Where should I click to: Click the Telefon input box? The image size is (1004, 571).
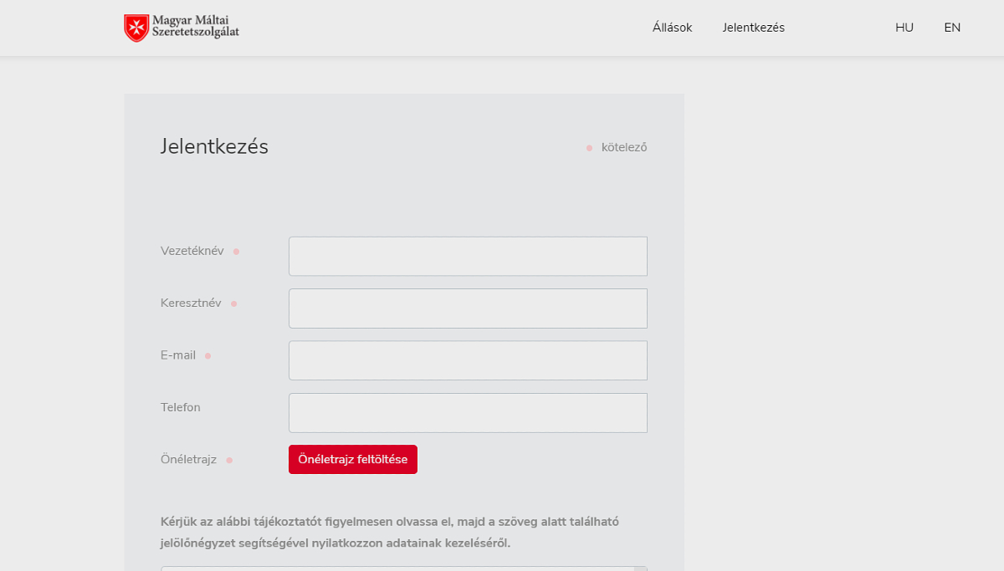(x=468, y=413)
